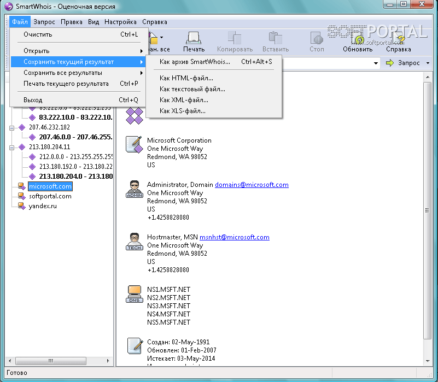Click the SmartWhois title bar app icon
Image resolution: width=438 pixels, height=382 pixels.
tap(8, 6)
